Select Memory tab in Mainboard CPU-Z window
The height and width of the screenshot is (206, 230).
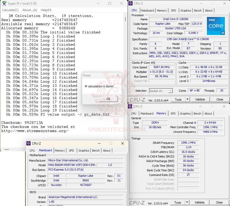[x=60, y=151]
